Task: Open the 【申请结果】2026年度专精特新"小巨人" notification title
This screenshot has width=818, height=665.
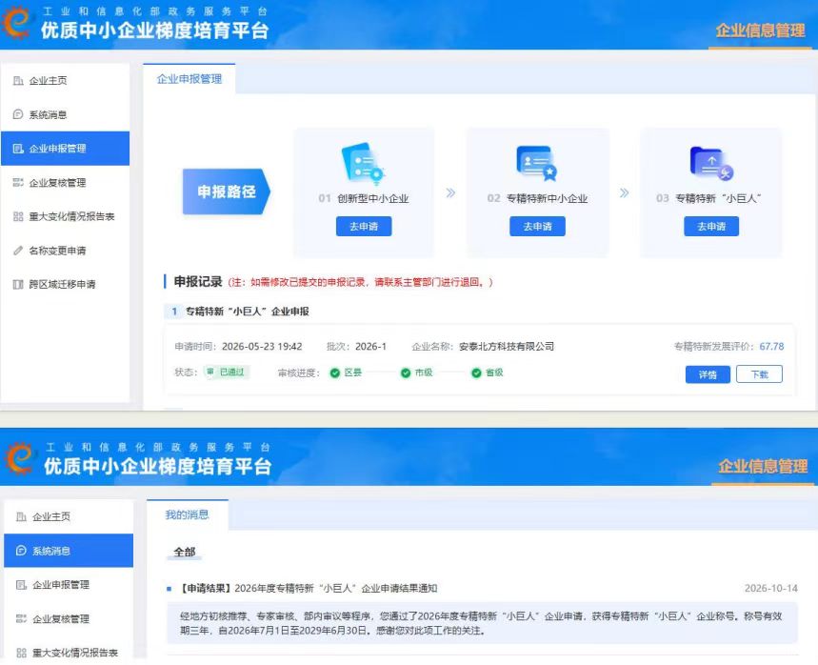Action: point(308,588)
